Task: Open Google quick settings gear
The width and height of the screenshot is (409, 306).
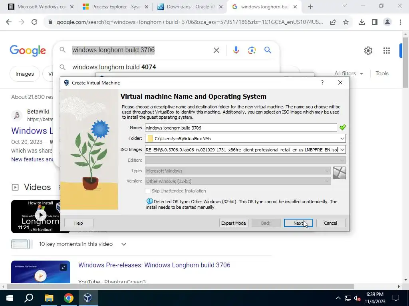Action: [368, 51]
